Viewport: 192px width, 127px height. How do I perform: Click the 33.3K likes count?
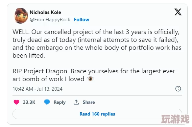coord(29,102)
